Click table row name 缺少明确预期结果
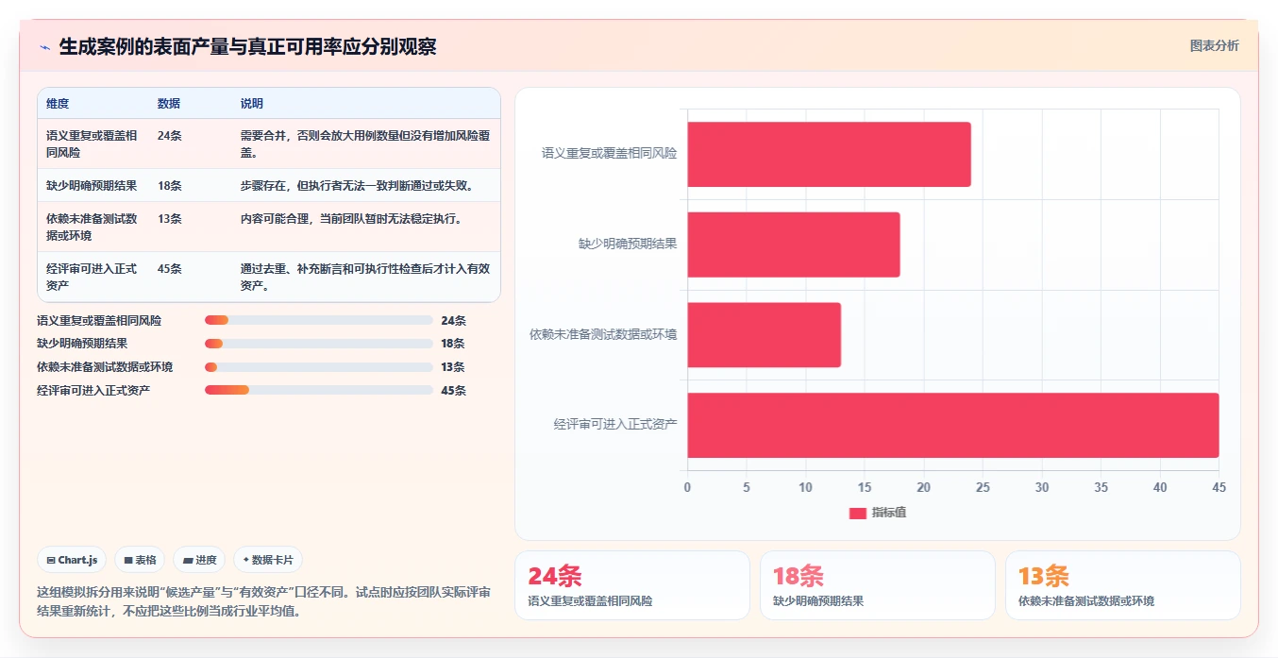 [92, 186]
